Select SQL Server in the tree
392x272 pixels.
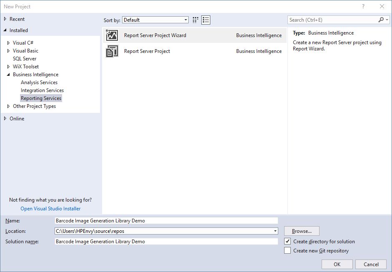(25, 58)
